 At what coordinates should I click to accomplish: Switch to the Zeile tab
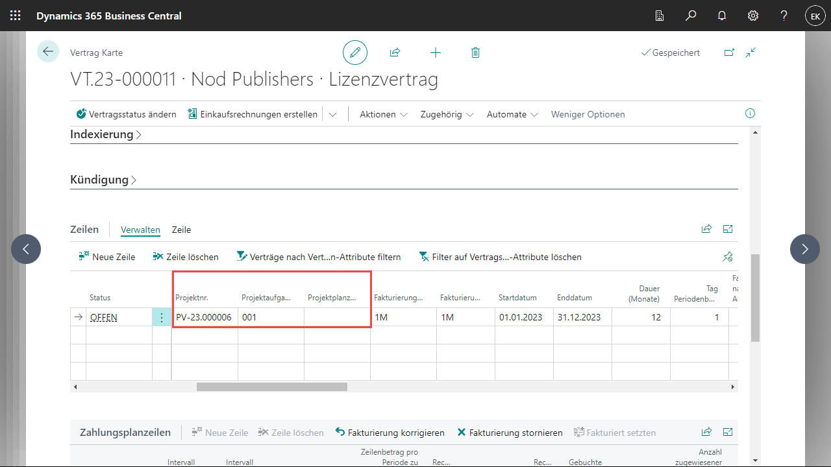tap(181, 230)
